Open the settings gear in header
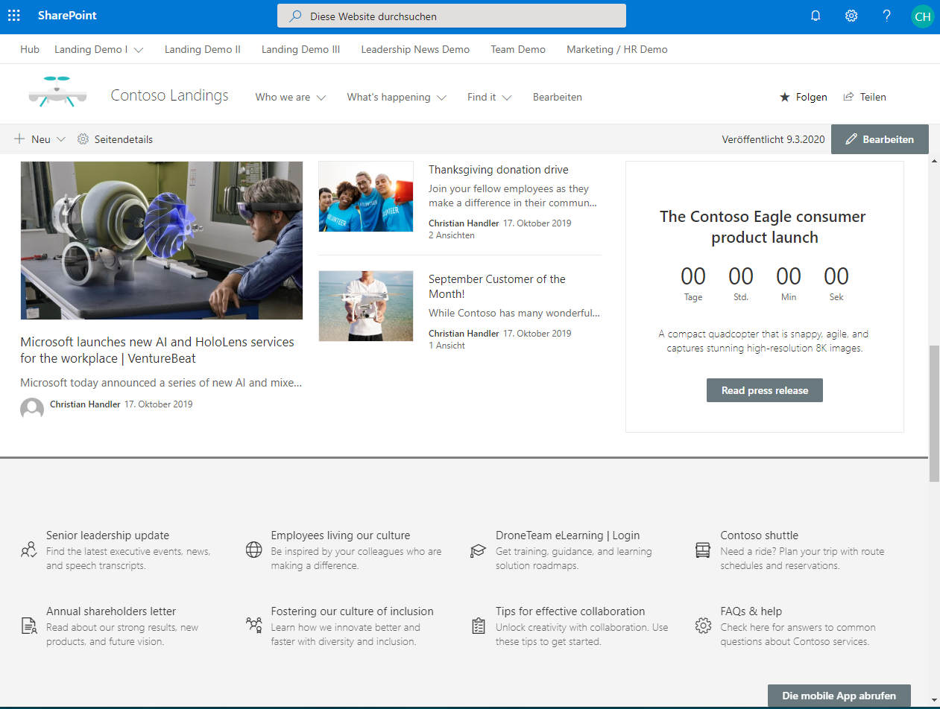Viewport: 940px width, 709px height. pos(851,16)
